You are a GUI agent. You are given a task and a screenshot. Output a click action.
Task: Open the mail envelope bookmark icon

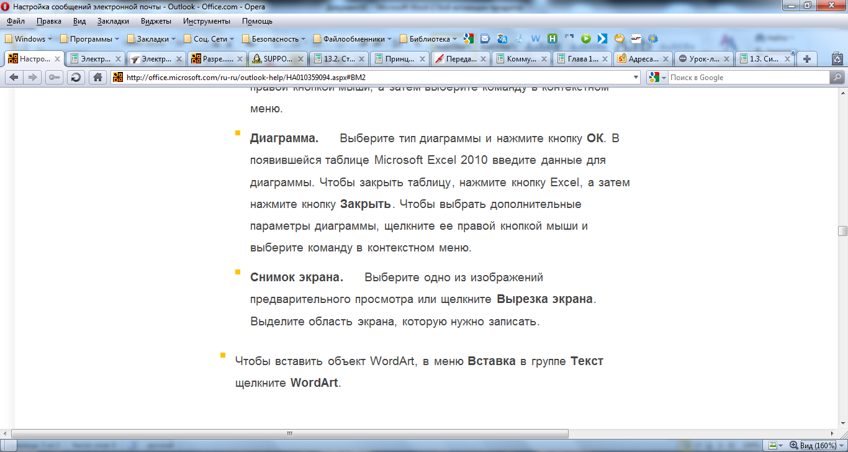[x=485, y=38]
